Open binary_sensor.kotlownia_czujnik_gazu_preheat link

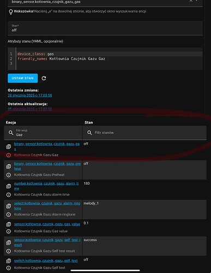coord(47,166)
